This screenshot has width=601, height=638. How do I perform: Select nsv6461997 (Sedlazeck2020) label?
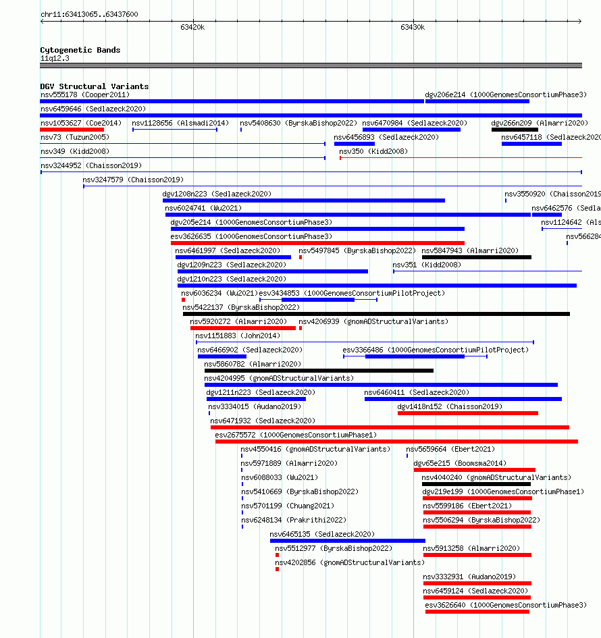[228, 251]
